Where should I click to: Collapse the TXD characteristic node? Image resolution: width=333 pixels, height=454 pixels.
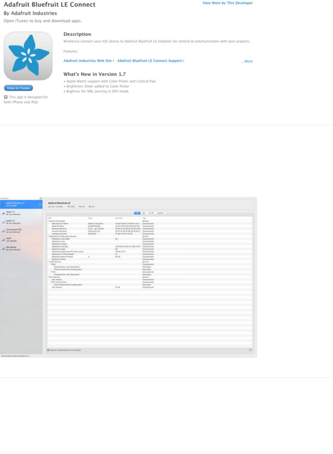(x=51, y=272)
